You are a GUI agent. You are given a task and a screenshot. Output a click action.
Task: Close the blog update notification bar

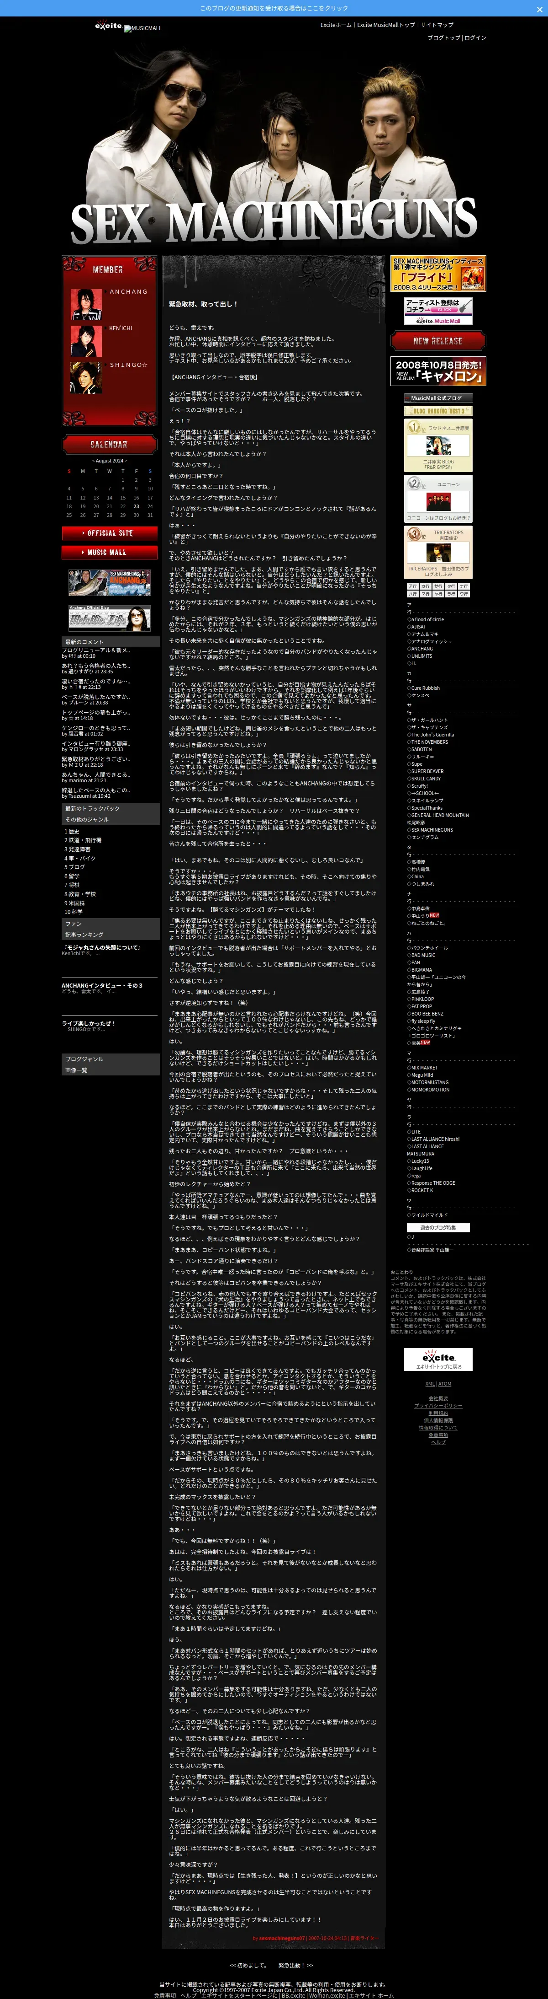coord(539,9)
